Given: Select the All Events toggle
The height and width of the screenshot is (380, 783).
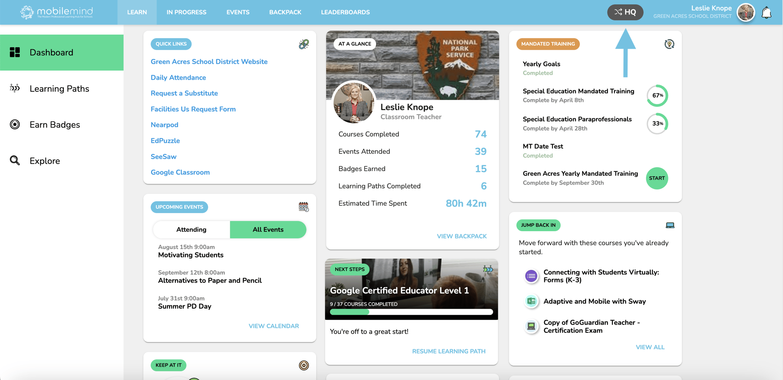Looking at the screenshot, I should click(x=268, y=230).
